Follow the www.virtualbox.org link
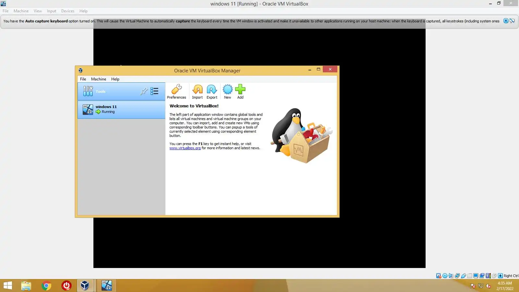Screen dimensions: 519x292 pos(185,148)
